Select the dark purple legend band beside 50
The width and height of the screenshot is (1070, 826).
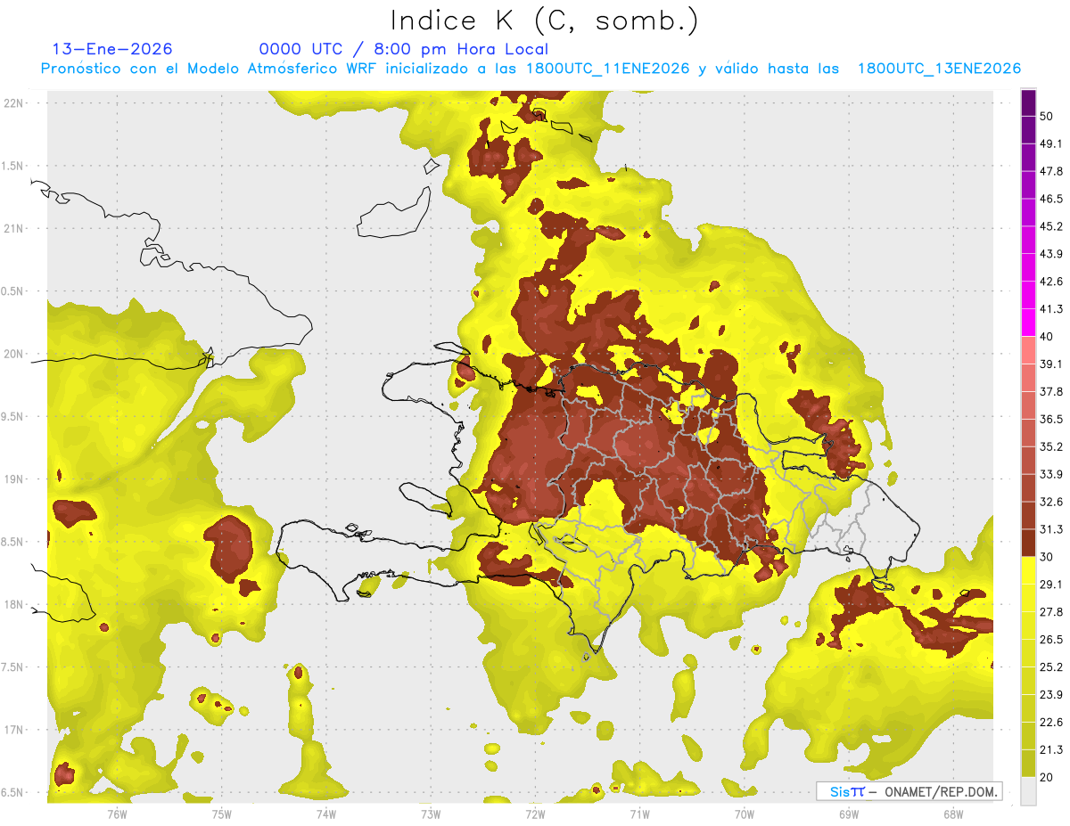tap(1028, 103)
